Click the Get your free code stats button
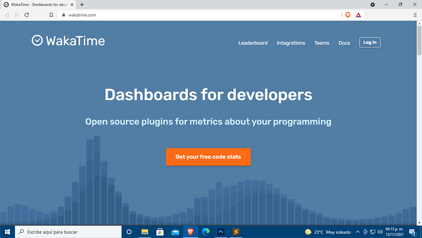Screen dimensions: 422x238 pyautogui.click(x=208, y=157)
